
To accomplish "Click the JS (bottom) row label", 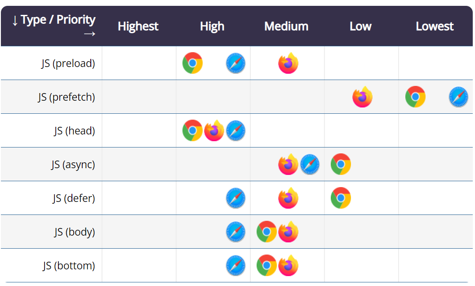I will [69, 266].
